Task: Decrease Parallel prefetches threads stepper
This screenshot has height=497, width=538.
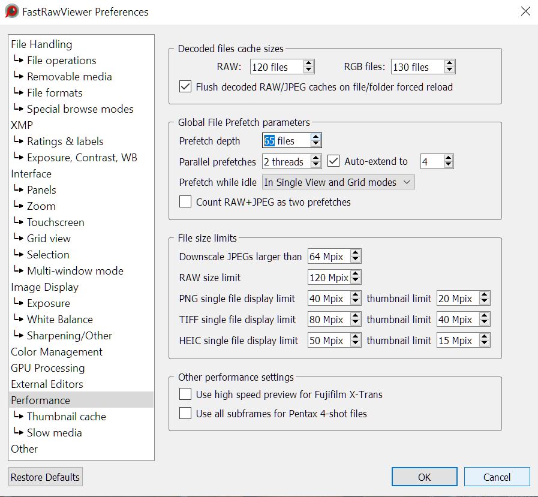Action: point(315,165)
